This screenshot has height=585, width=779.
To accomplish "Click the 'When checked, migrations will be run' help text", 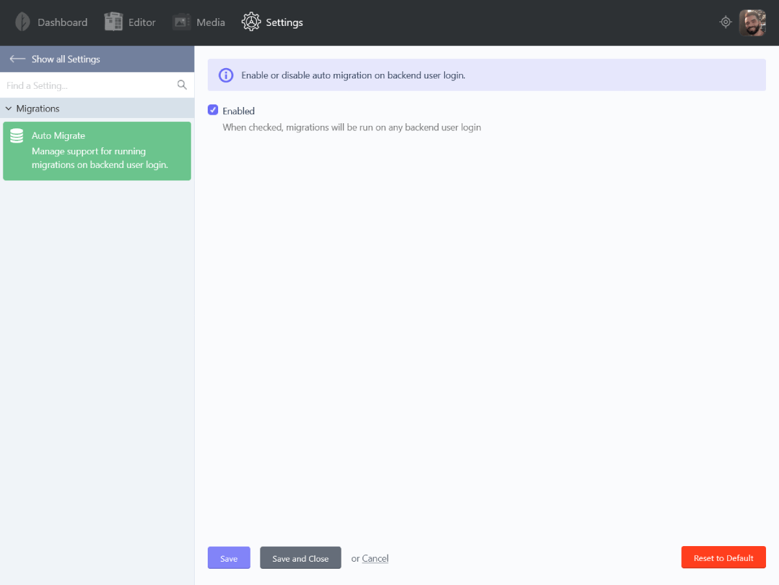I will pos(352,127).
